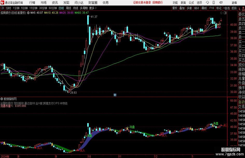Image resolution: width=245 pixels, height=158 pixels.
Task: Open the 公式 menu
Action: point(191,3)
